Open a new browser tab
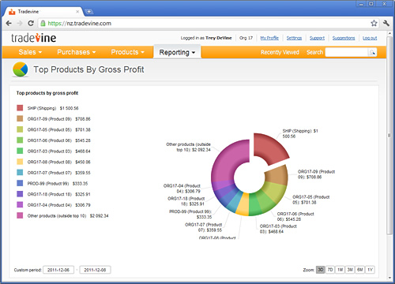The height and width of the screenshot is (284, 395). click(89, 12)
